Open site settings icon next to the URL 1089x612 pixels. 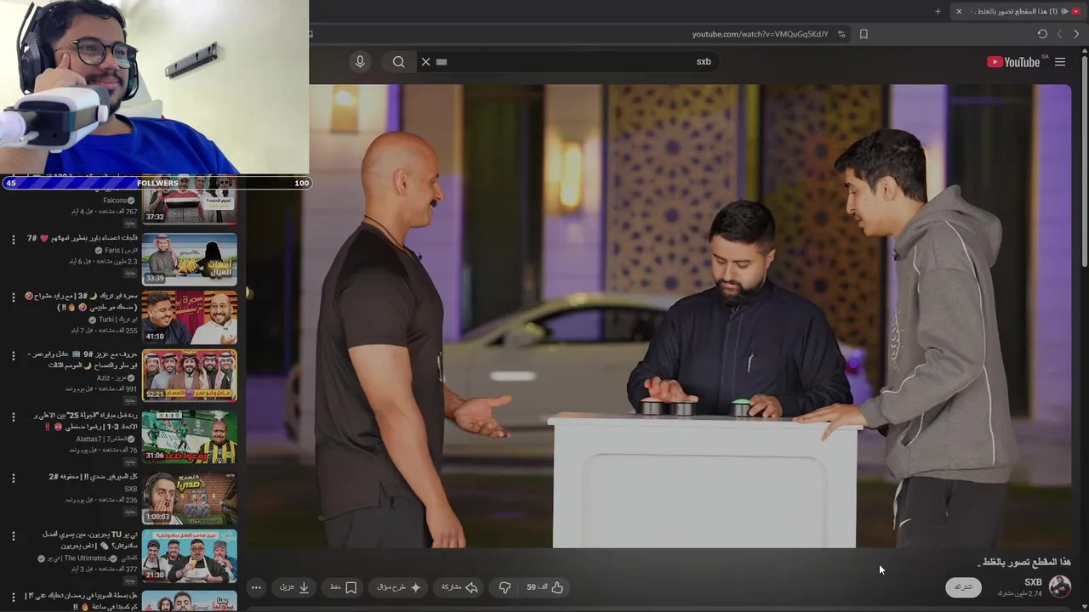841,34
